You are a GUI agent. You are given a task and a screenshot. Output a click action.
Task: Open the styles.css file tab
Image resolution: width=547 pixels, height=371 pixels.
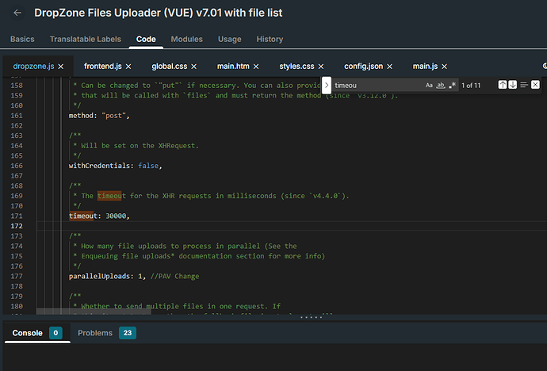coord(297,67)
